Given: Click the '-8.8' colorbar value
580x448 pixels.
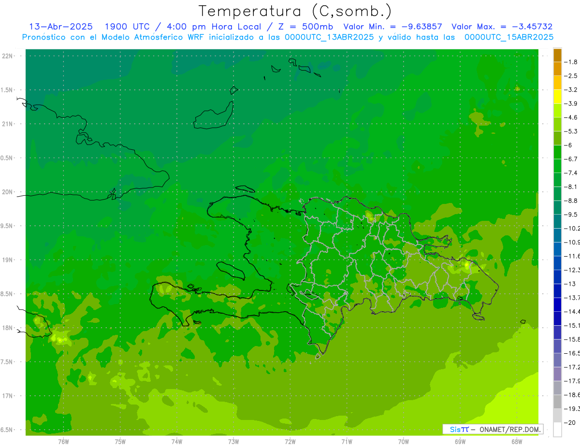Looking at the screenshot, I should point(572,201).
